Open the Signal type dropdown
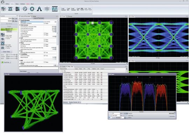 point(55,22)
